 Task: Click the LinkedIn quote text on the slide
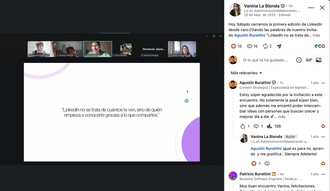112,113
